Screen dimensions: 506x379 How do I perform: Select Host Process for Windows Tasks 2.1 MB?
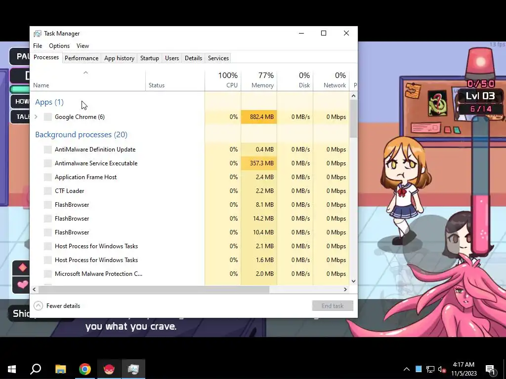point(189,246)
